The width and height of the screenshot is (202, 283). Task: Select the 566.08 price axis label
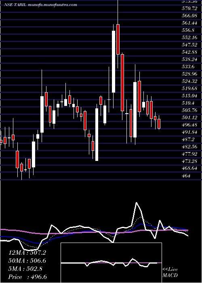189,15
